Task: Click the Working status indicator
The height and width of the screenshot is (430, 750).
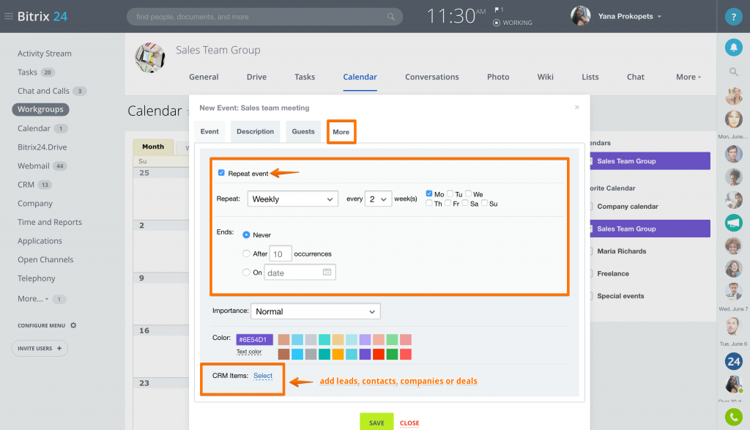Action: 512,23
